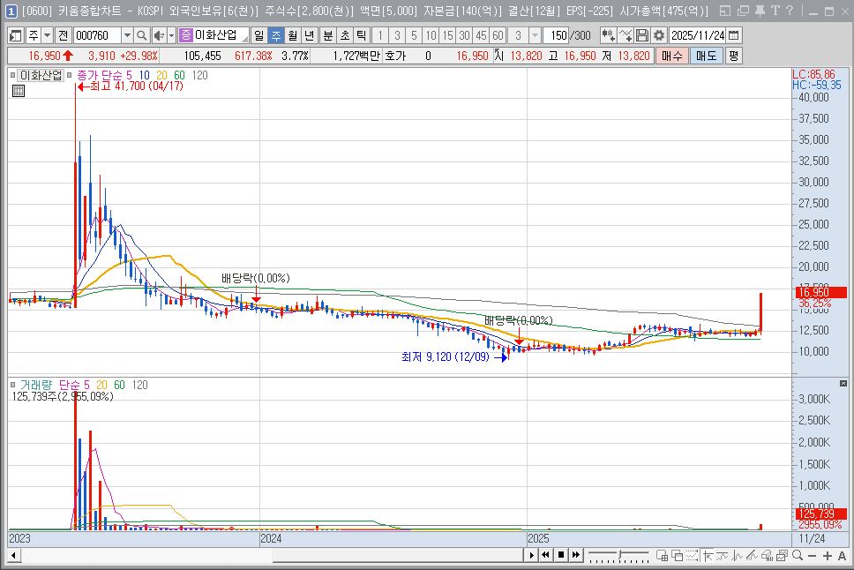
Task: Click the scrollbar left arrow
Action: 14,556
